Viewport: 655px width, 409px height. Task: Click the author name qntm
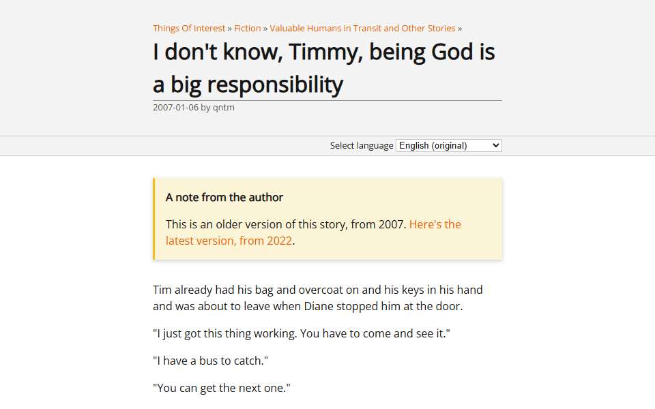[224, 108]
